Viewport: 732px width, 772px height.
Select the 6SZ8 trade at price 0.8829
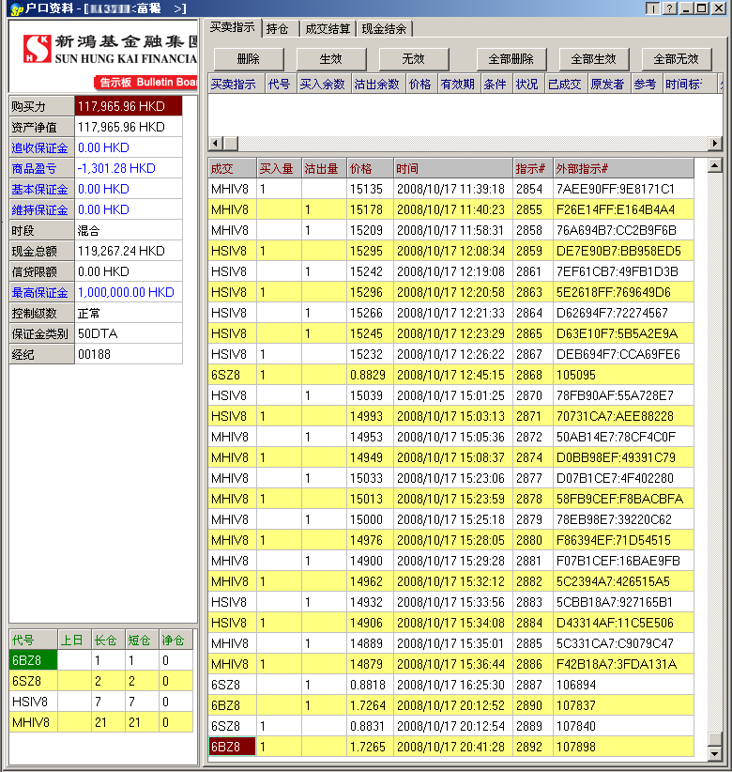pyautogui.click(x=450, y=375)
